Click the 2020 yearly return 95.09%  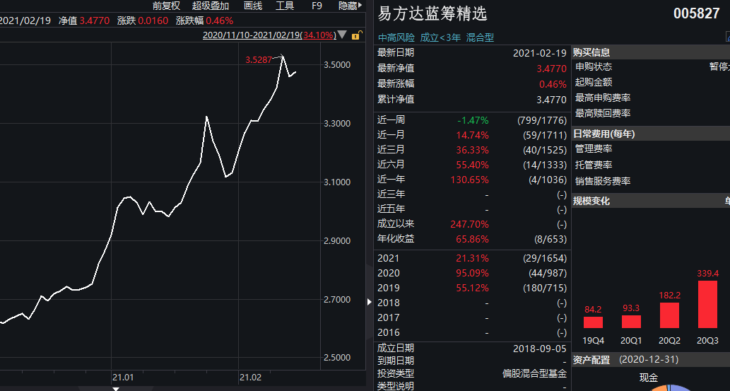(473, 273)
